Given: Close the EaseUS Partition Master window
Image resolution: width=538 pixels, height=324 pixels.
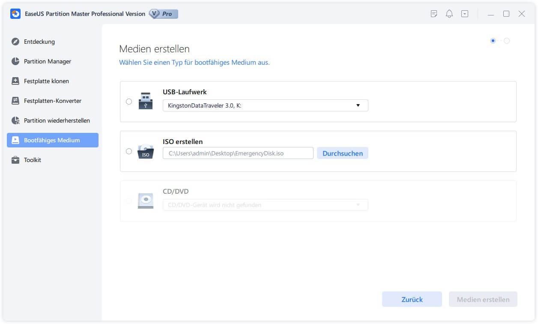Looking at the screenshot, I should [x=522, y=14].
